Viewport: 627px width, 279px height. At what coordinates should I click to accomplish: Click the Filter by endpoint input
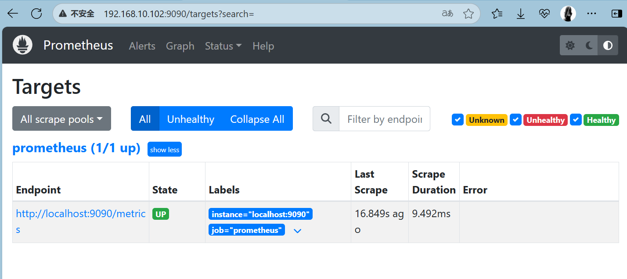pos(385,118)
